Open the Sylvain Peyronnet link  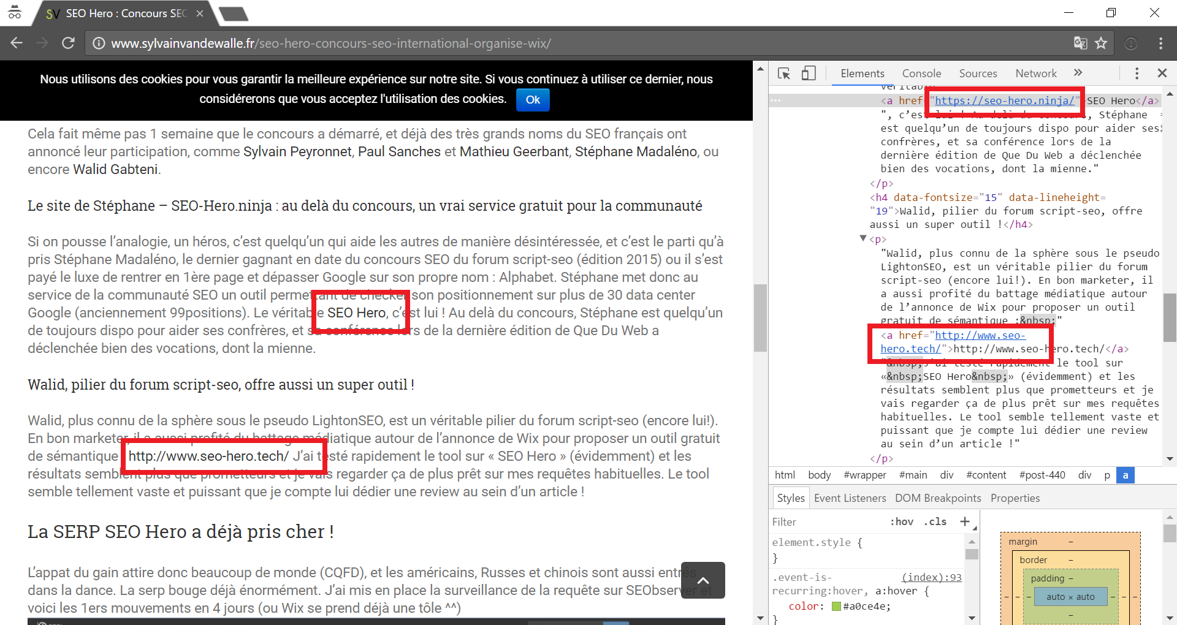point(297,151)
